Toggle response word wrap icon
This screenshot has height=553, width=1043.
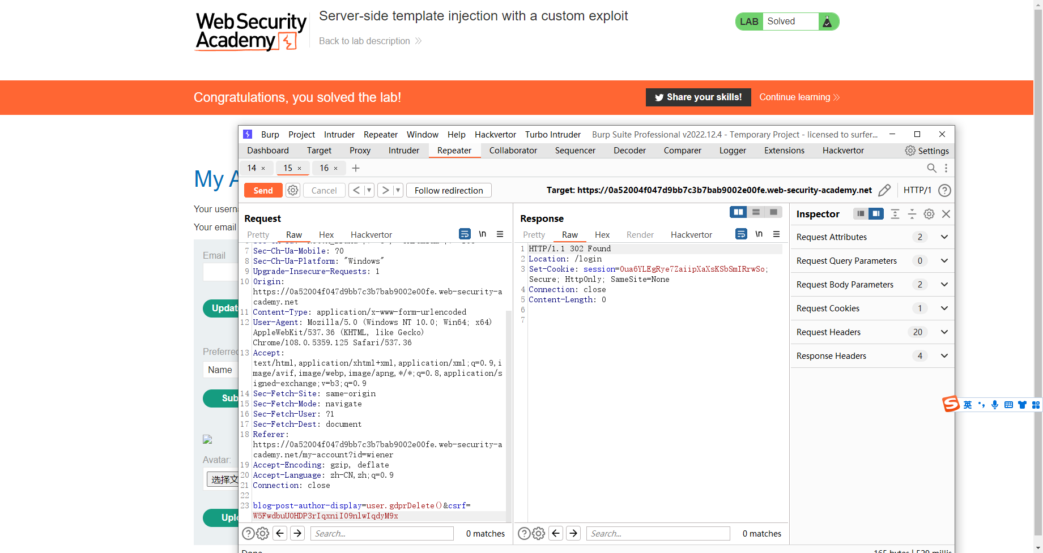pyautogui.click(x=741, y=234)
